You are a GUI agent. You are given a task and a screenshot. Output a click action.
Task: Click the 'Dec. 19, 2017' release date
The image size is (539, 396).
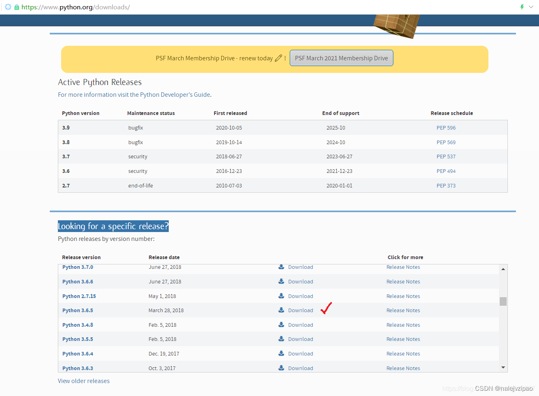(164, 353)
